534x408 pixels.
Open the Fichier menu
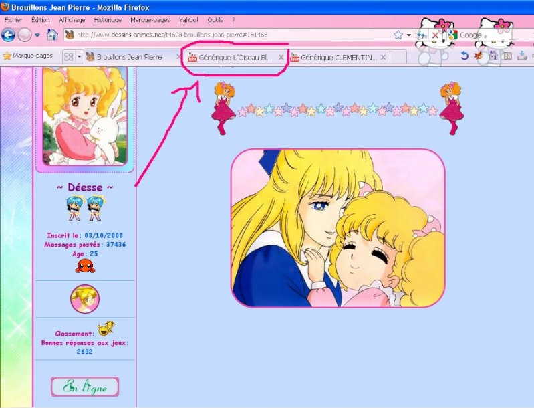click(13, 20)
